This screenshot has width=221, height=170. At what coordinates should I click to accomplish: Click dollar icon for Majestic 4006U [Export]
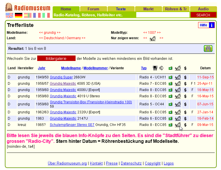coord(185,90)
